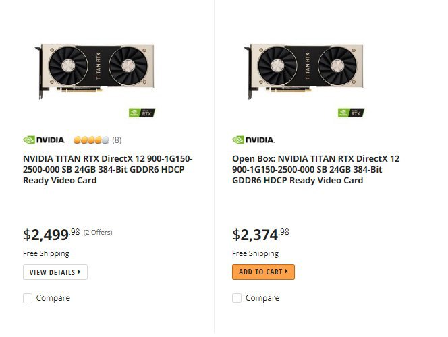This screenshot has width=448, height=337.
Task: Click the RTX badge under left card image
Action: click(142, 113)
